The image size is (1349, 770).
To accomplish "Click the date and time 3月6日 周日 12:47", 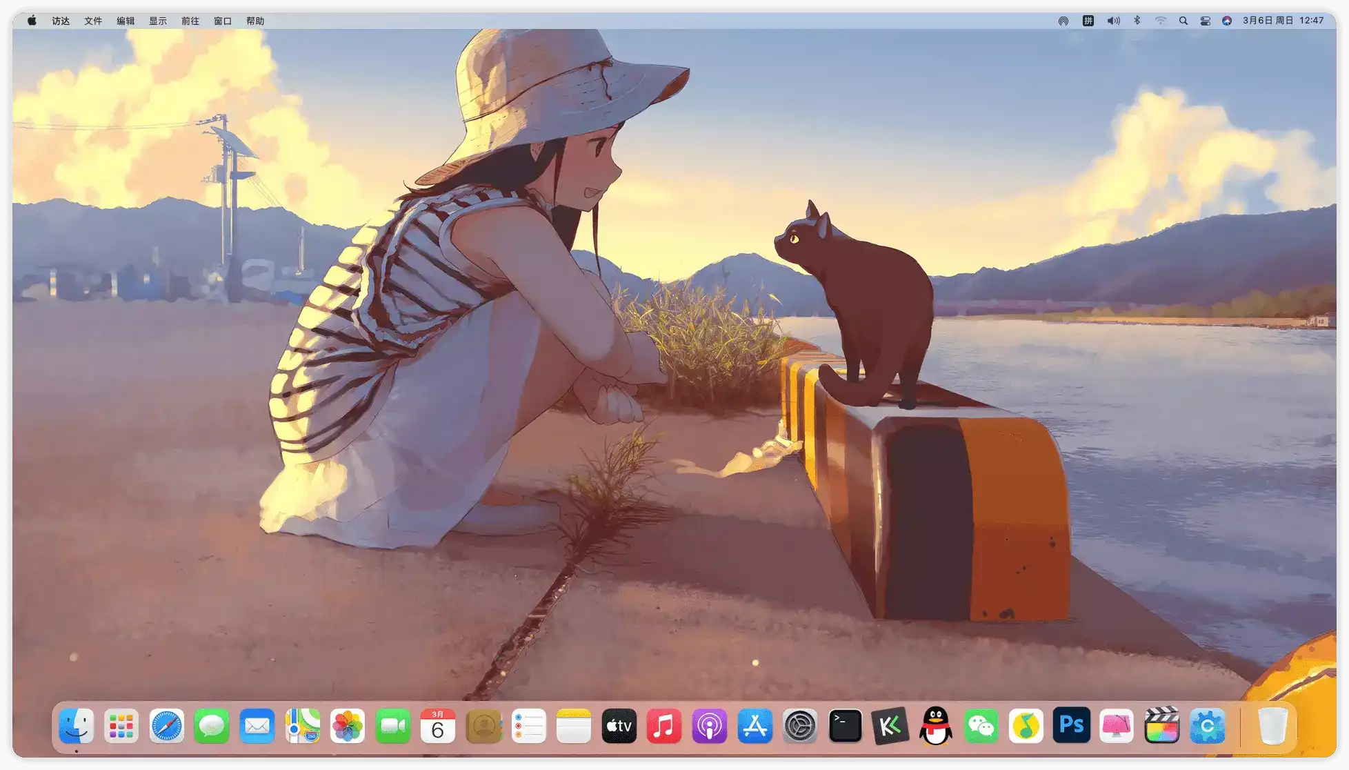I will click(x=1283, y=21).
